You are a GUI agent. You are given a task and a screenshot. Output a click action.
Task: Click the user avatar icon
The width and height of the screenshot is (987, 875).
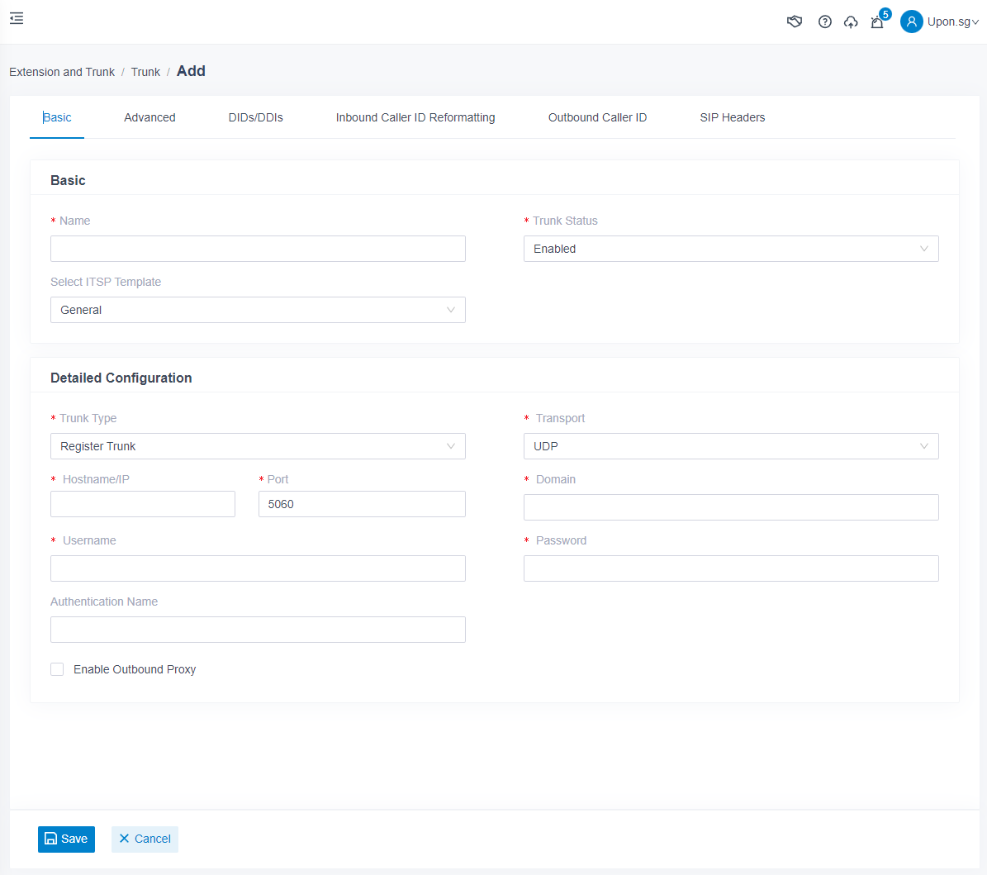pos(911,22)
